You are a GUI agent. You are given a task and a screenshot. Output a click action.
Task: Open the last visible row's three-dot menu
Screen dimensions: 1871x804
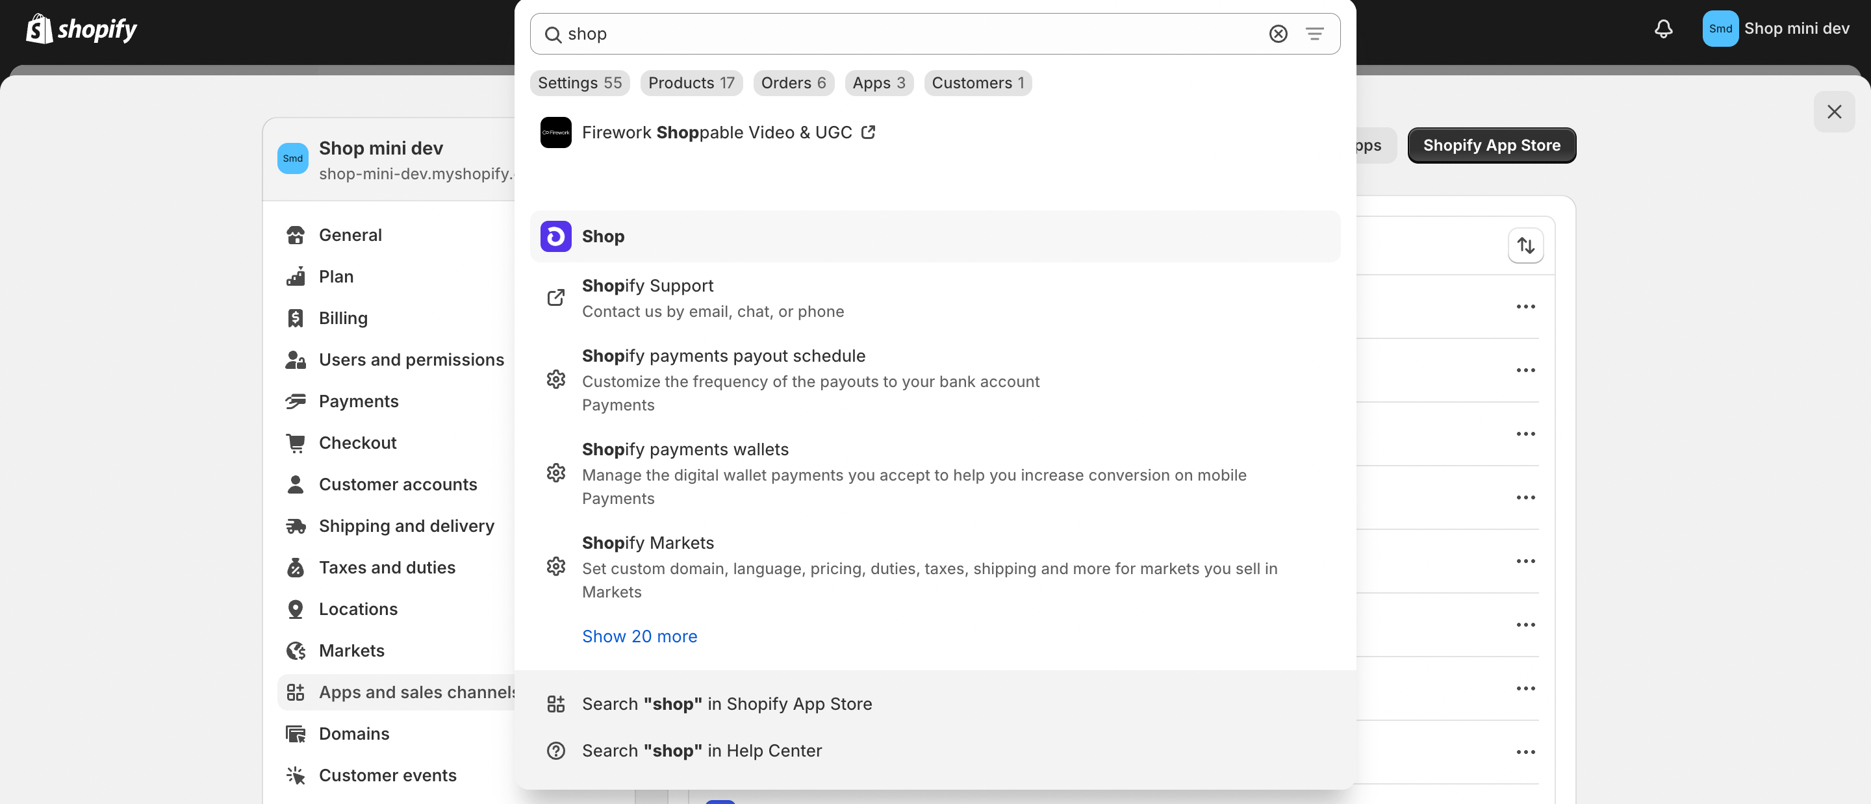[x=1525, y=753]
